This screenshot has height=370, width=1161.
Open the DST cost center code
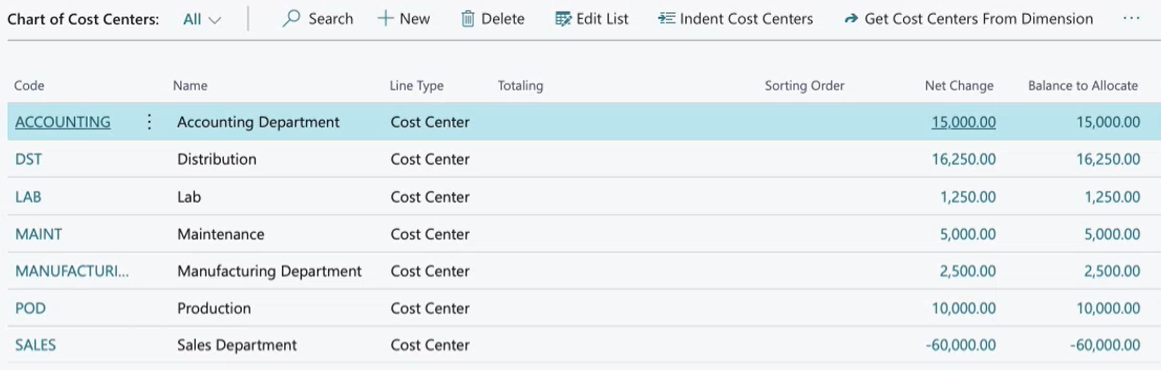[28, 159]
